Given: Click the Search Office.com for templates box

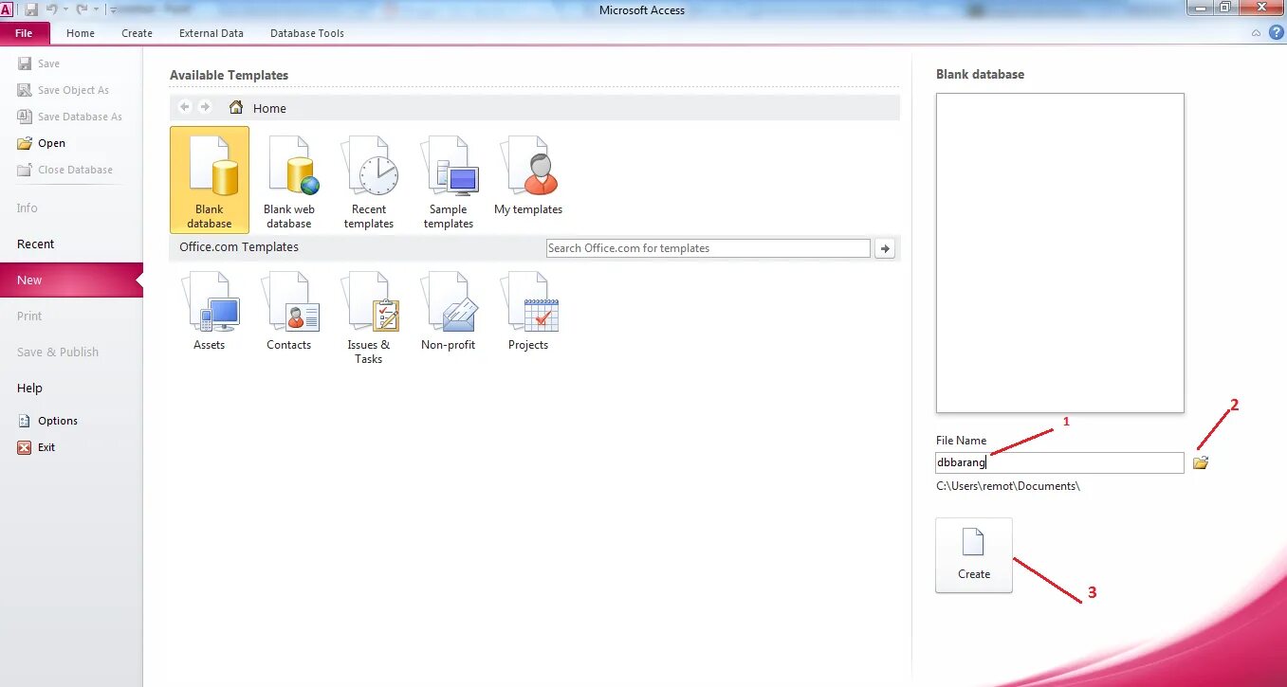Looking at the screenshot, I should [x=708, y=248].
